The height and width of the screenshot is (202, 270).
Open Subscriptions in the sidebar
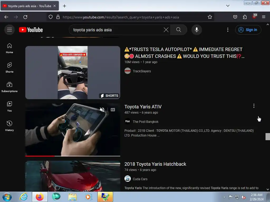[9, 87]
